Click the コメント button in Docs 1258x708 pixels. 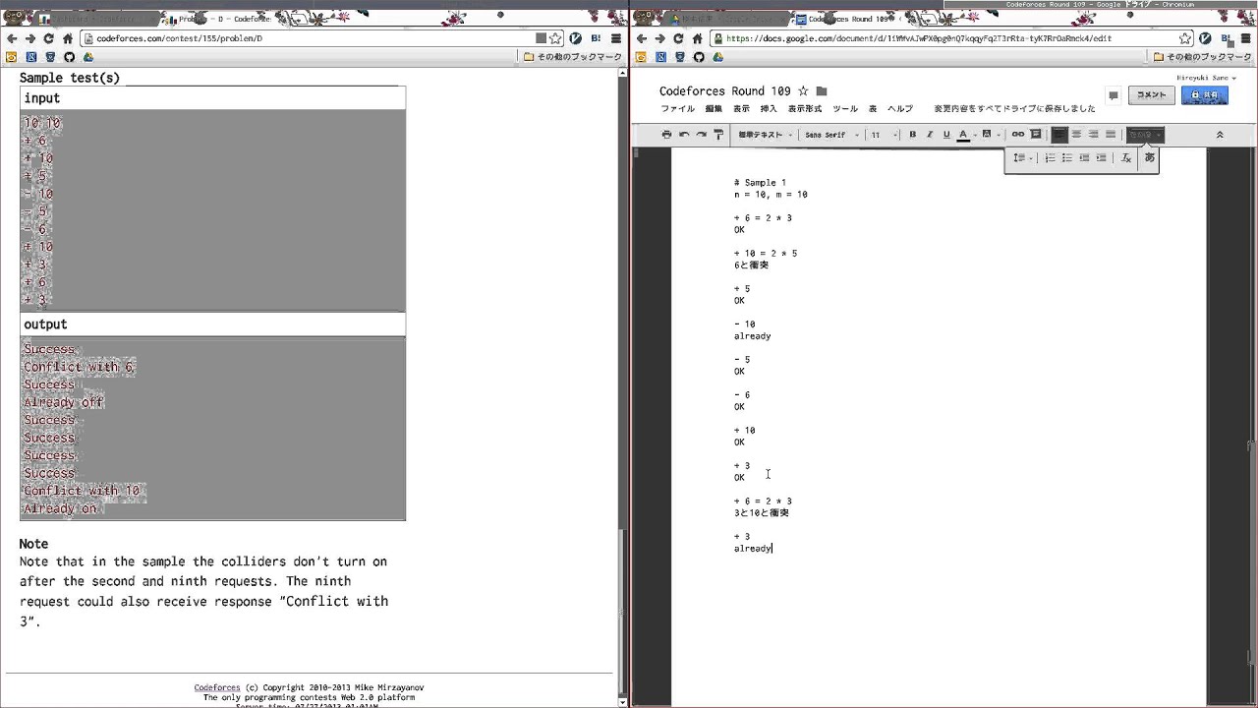click(1151, 95)
